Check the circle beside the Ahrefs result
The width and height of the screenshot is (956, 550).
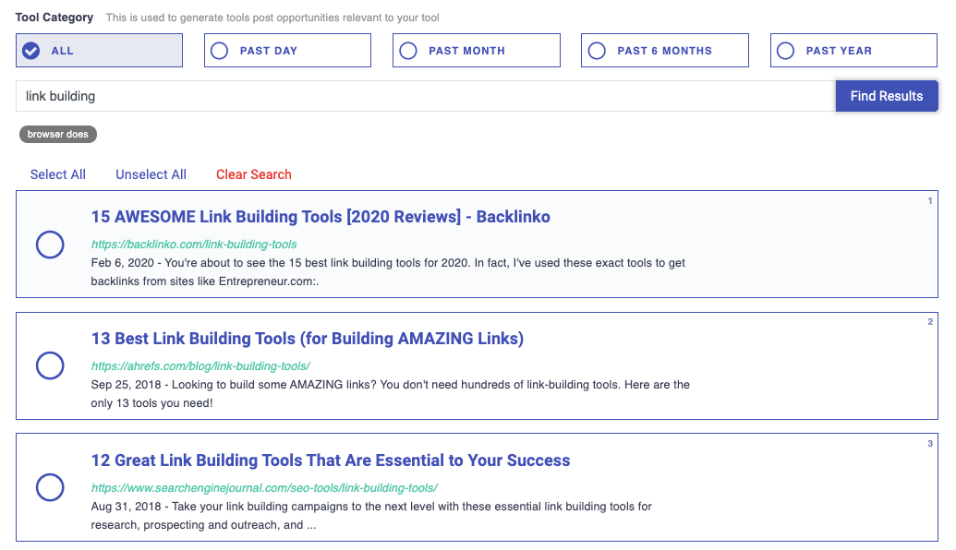tap(50, 365)
